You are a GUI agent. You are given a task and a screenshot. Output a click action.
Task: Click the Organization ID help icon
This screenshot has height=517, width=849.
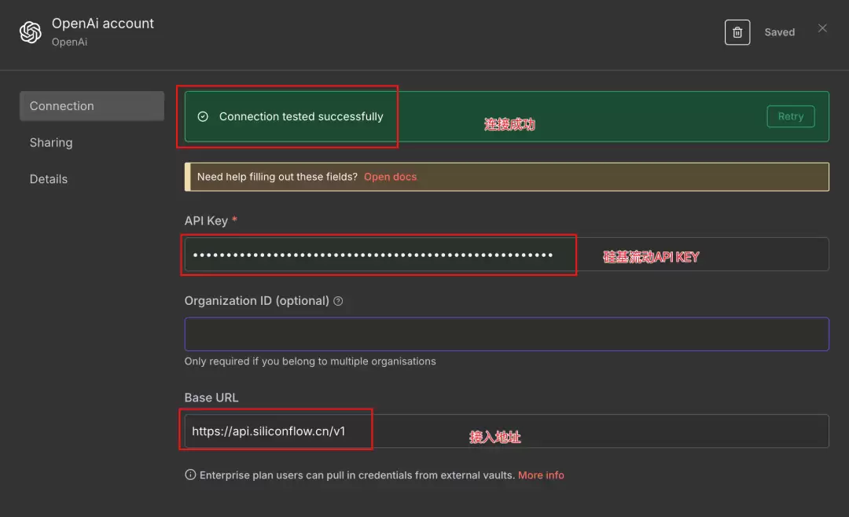click(338, 301)
